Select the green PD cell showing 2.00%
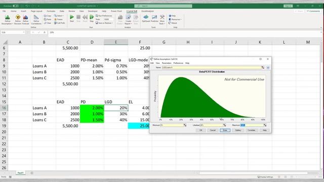 [x=92, y=108]
